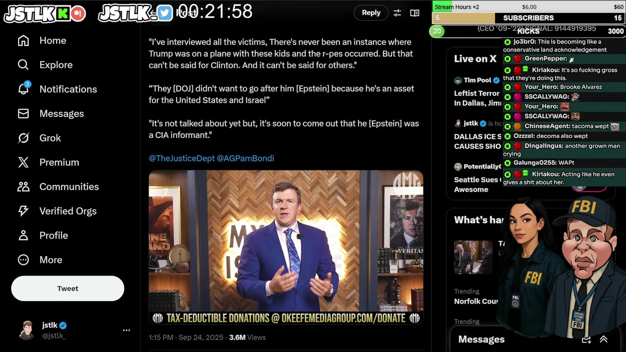Open jstlk account avatar at bottom-left
626x352 pixels.
click(x=27, y=330)
